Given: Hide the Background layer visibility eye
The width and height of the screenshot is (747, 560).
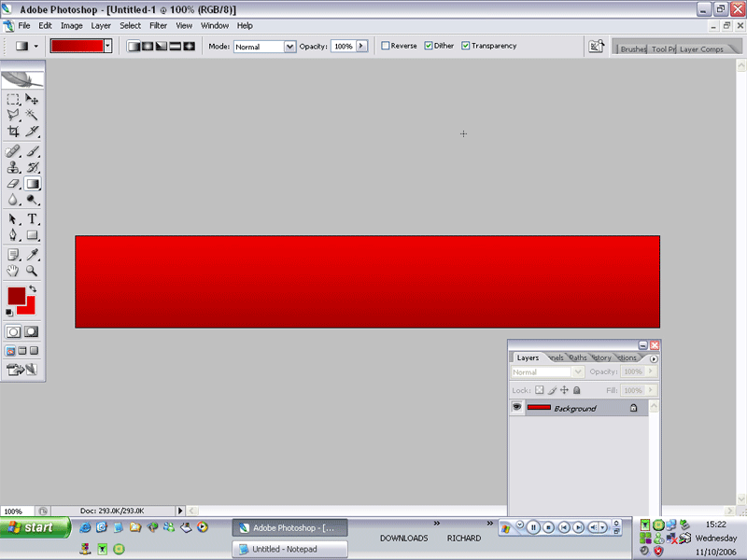Looking at the screenshot, I should point(516,407).
